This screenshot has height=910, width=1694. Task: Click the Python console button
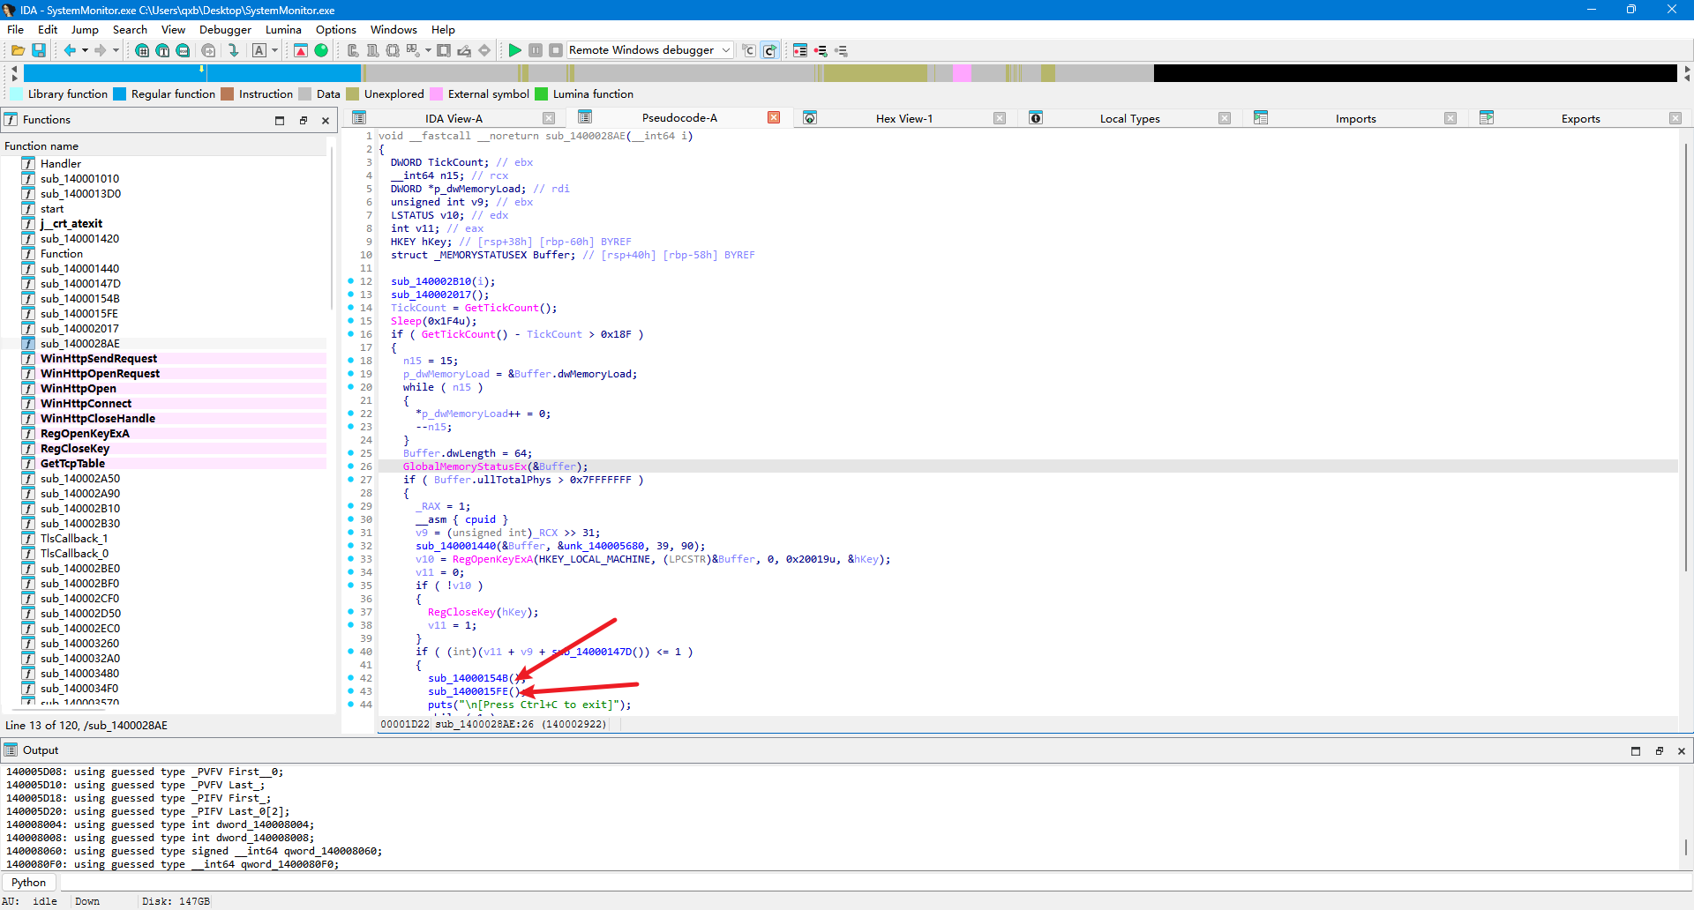pyautogui.click(x=29, y=882)
